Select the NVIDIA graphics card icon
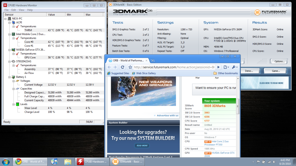The image size is (296, 166). [x=13, y=50]
